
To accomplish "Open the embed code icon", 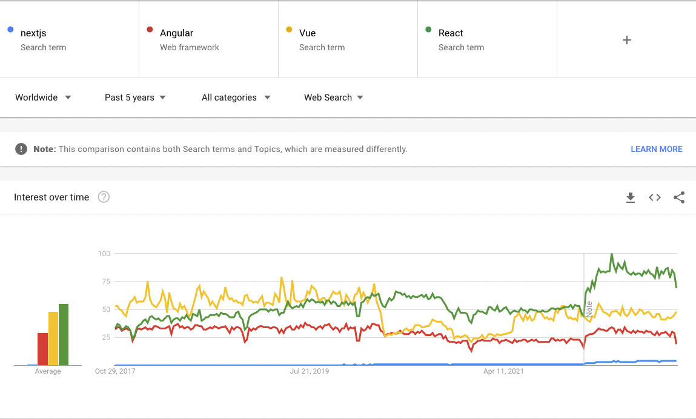I will click(655, 197).
